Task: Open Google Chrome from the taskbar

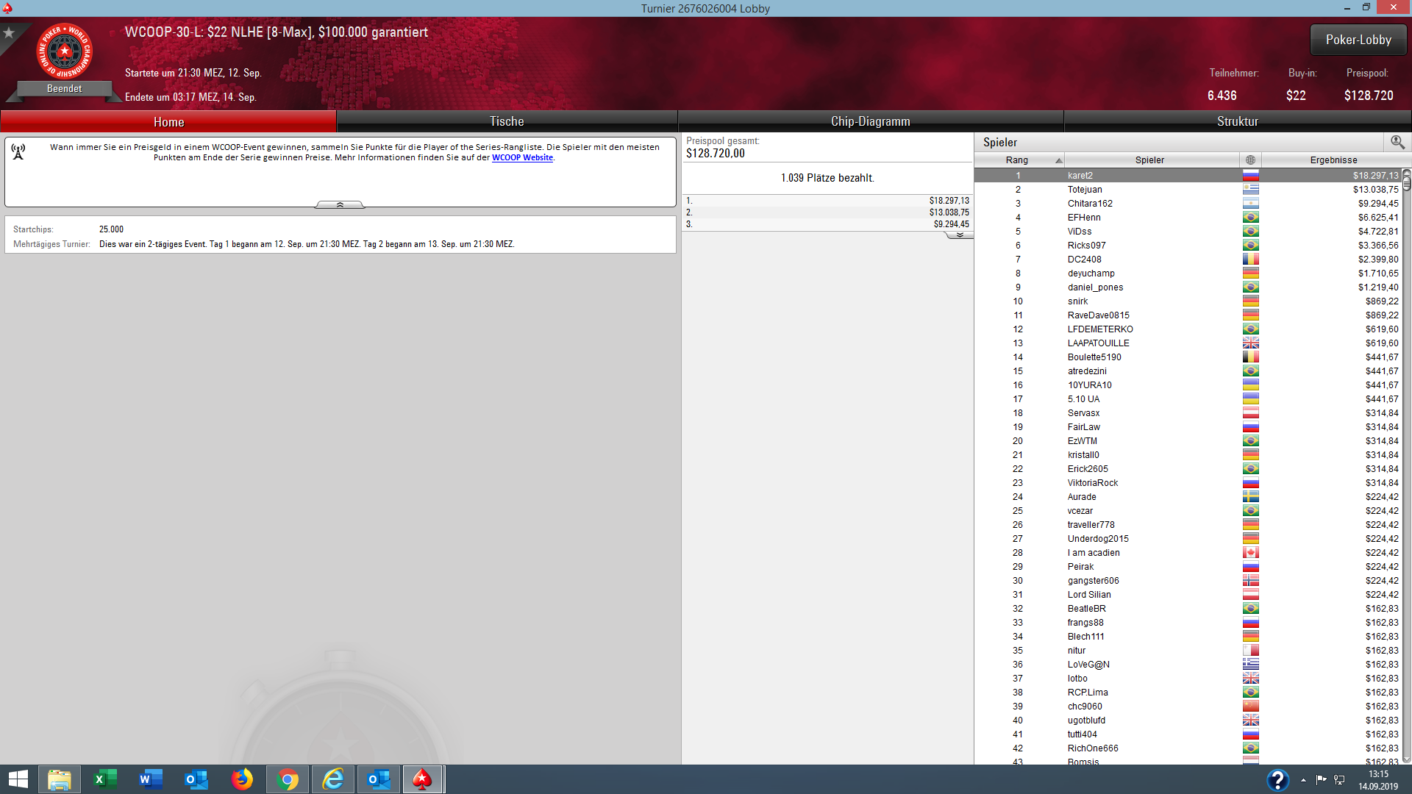Action: [x=288, y=779]
